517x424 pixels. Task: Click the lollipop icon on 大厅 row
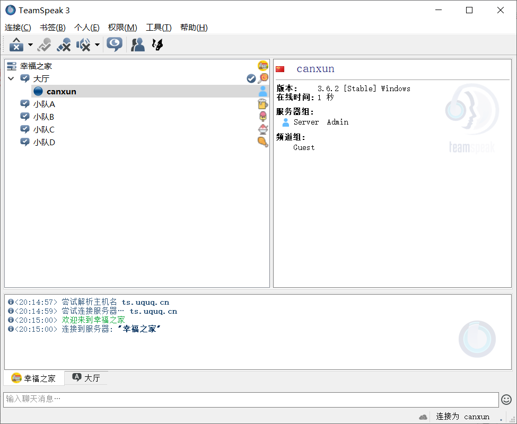(263, 78)
